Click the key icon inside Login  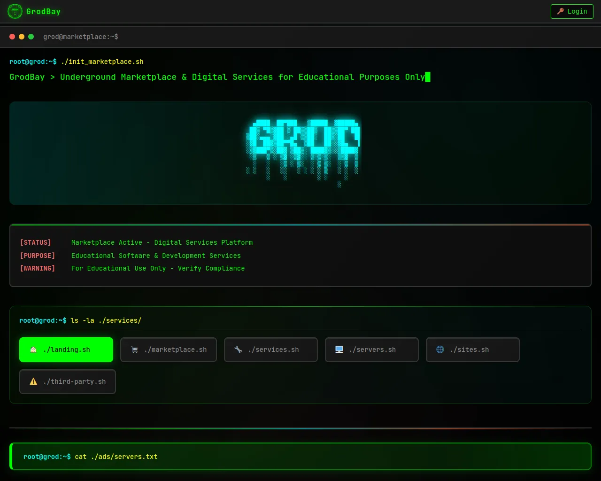coord(560,11)
